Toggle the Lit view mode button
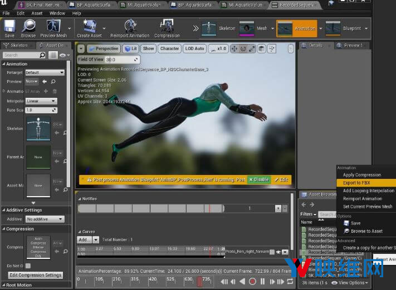 (x=131, y=49)
